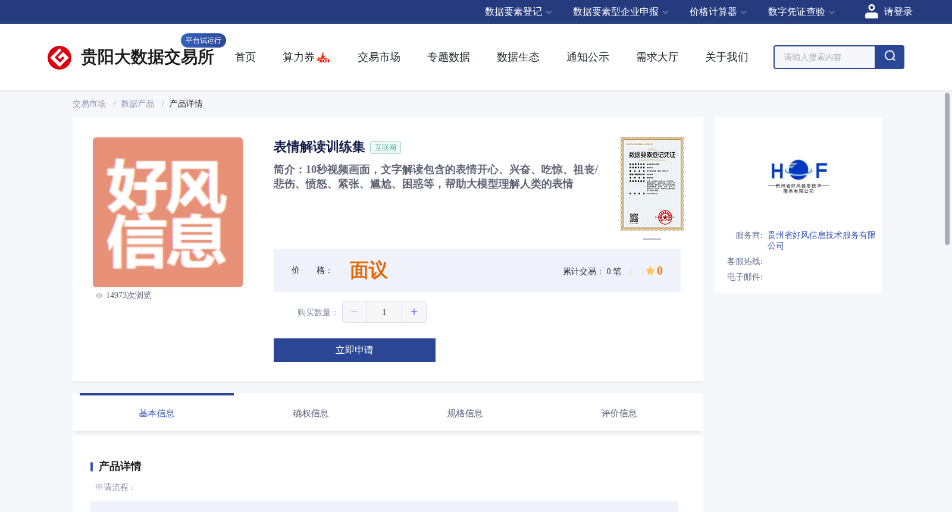The height and width of the screenshot is (512, 952).
Task: Open the 首页 menu item
Action: [245, 57]
